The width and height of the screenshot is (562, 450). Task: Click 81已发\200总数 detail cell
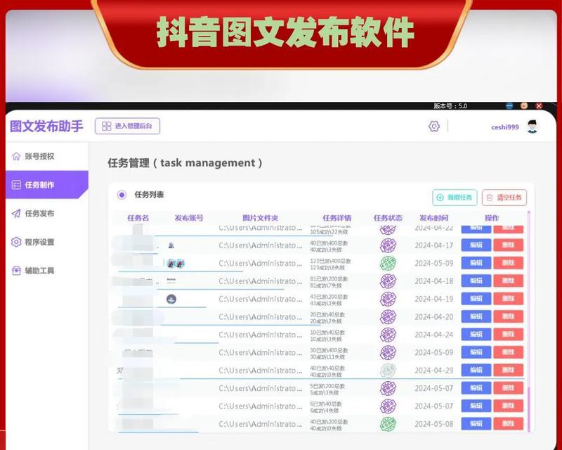pyautogui.click(x=329, y=282)
